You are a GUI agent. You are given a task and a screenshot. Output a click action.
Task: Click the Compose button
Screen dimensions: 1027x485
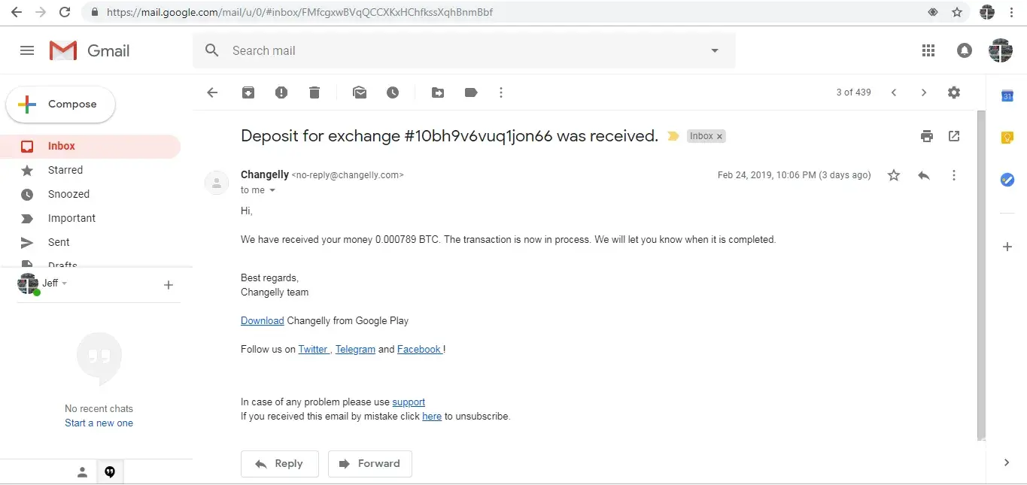(61, 105)
